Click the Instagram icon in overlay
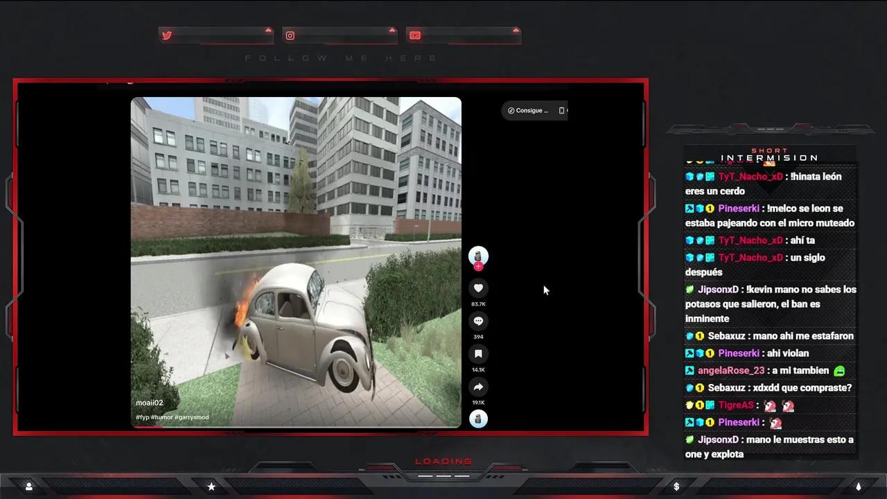 click(x=290, y=35)
